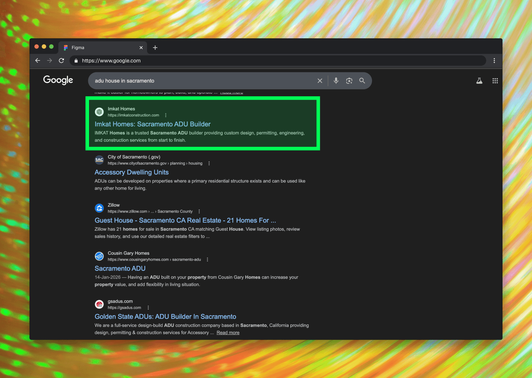
Task: Click the https://gsadus.com URL text
Action: point(125,307)
